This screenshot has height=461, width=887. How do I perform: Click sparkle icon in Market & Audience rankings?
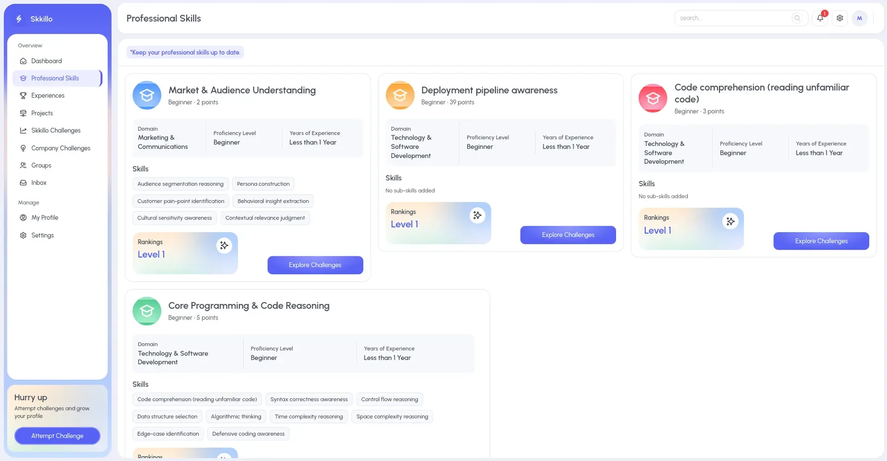[224, 245]
